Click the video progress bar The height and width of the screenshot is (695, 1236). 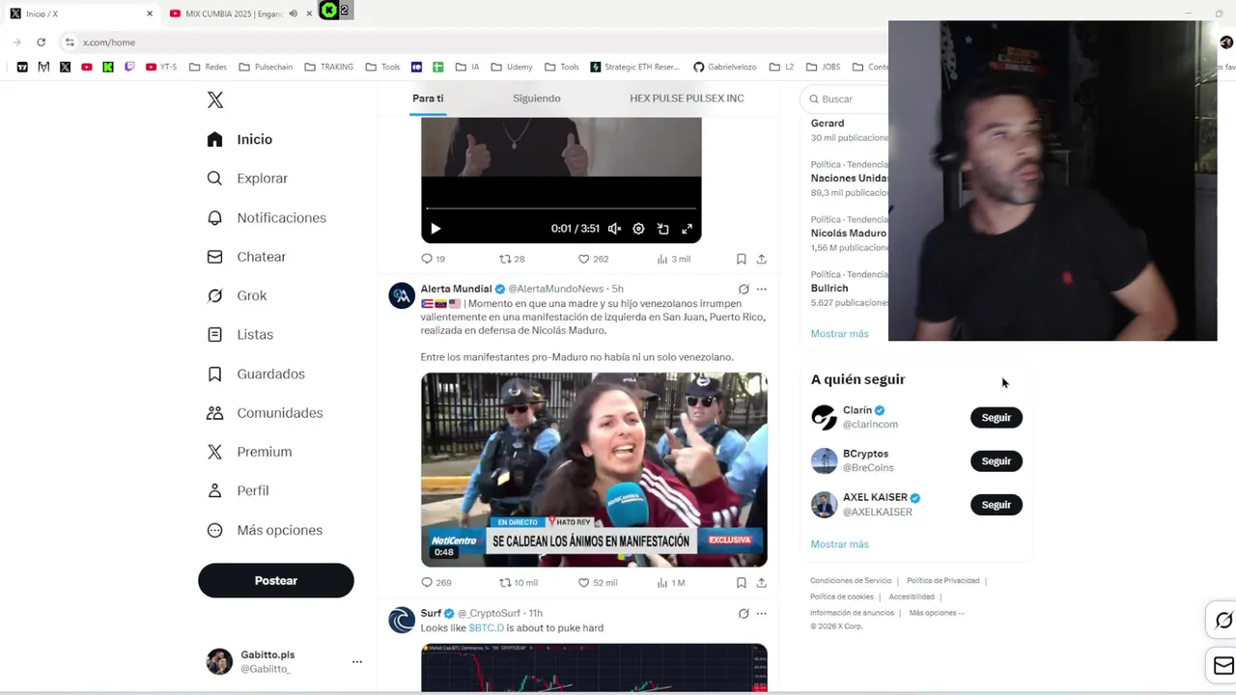pos(561,208)
